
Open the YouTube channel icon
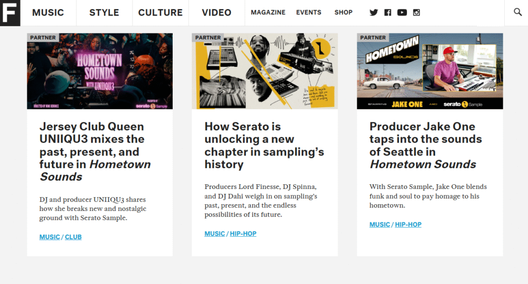tap(402, 12)
